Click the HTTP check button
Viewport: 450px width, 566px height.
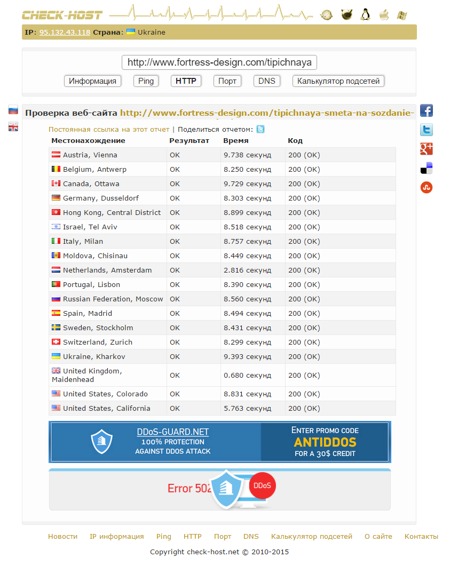click(186, 81)
